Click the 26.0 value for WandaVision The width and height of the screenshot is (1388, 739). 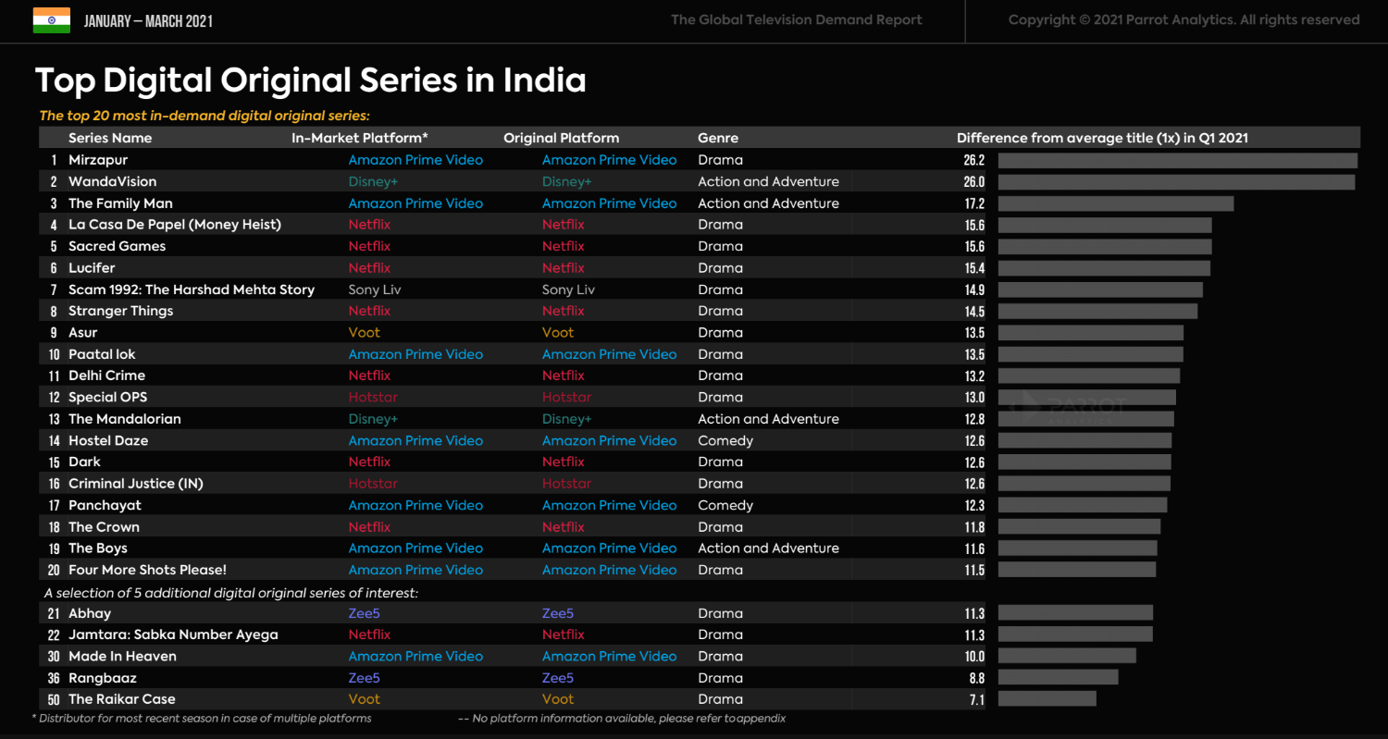click(973, 182)
